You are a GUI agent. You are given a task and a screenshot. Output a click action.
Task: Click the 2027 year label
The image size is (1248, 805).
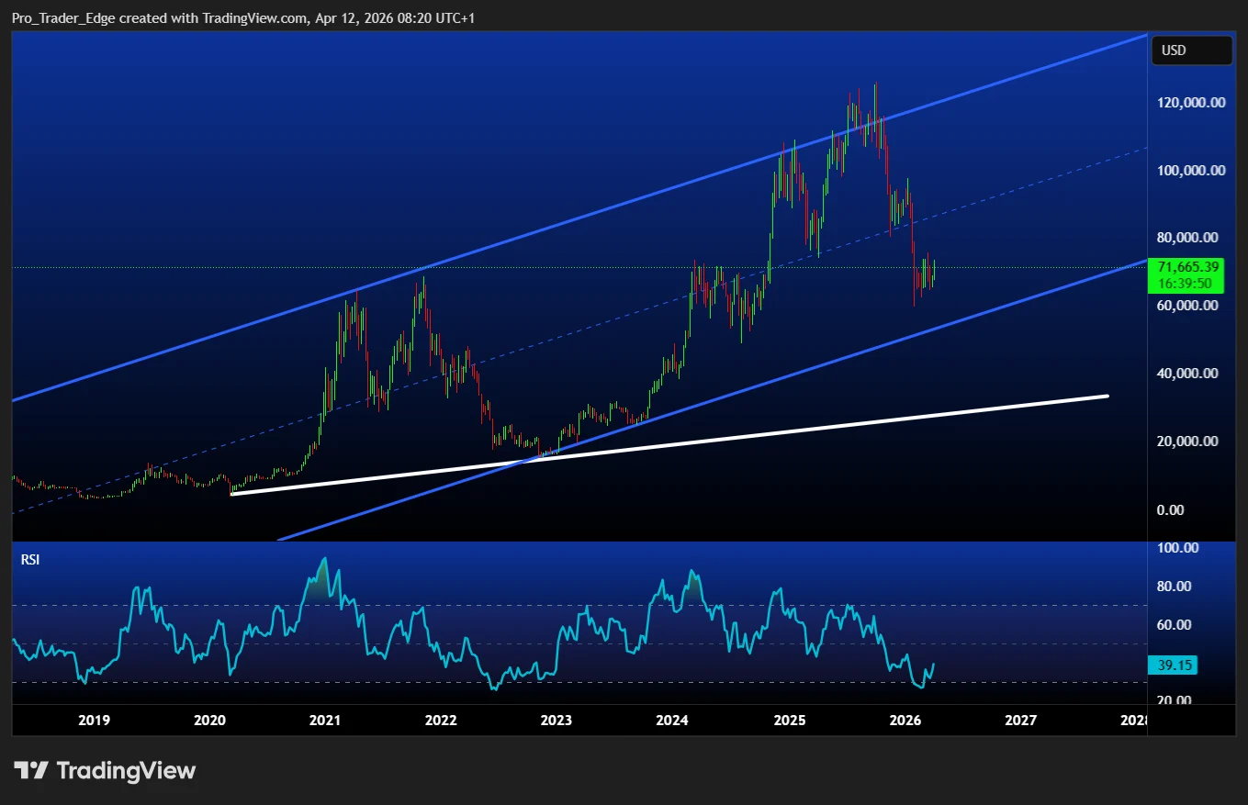[1020, 721]
